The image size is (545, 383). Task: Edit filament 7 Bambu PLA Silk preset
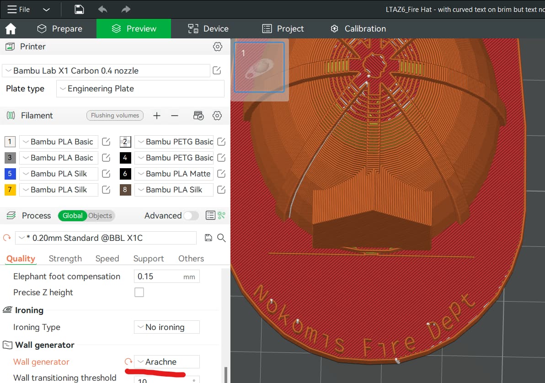[106, 190]
